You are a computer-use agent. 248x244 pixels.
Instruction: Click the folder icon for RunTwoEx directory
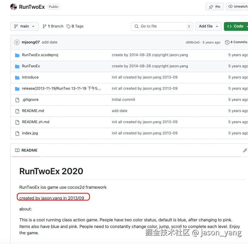17,66
